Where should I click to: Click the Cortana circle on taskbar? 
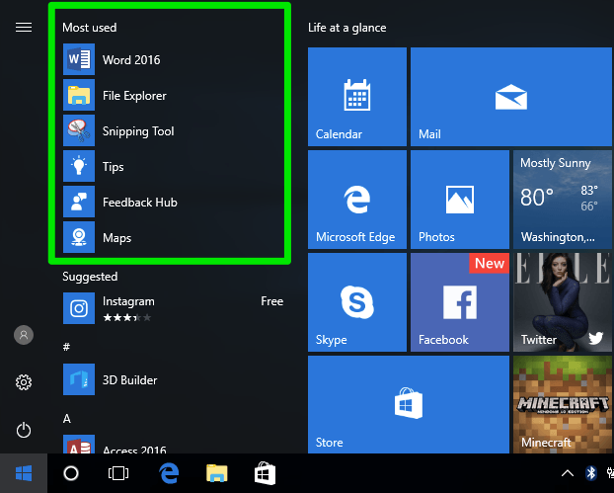[71, 473]
